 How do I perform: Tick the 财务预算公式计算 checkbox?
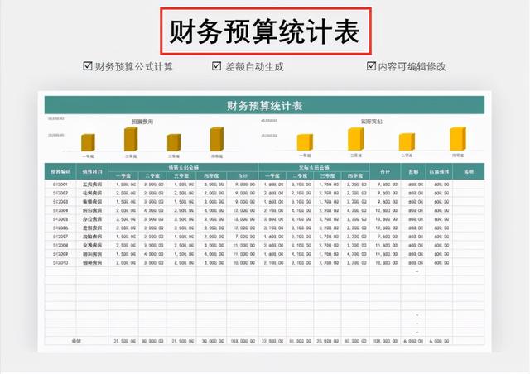tap(88, 66)
